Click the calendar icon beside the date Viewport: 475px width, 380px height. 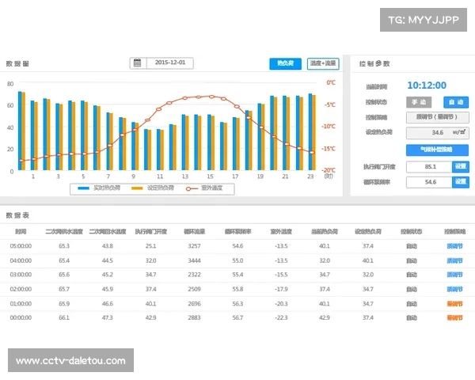click(137, 63)
